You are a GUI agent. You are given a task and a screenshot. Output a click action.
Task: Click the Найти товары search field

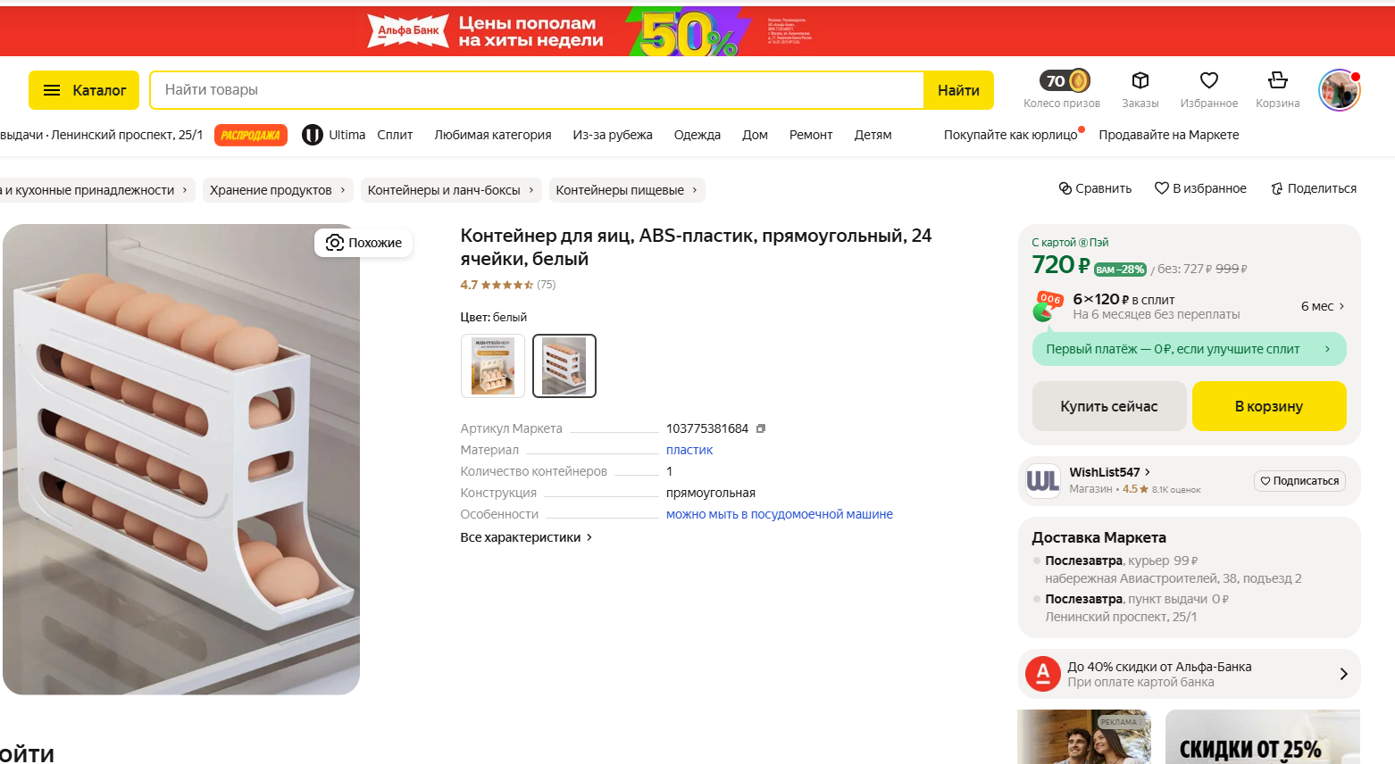click(x=536, y=90)
